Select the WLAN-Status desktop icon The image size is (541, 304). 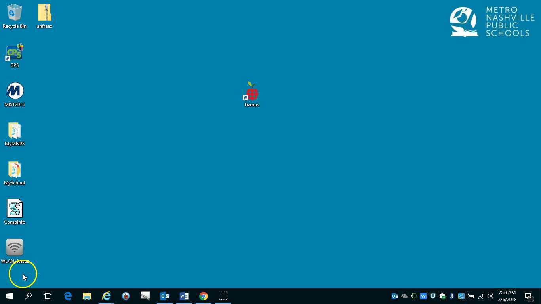click(15, 251)
